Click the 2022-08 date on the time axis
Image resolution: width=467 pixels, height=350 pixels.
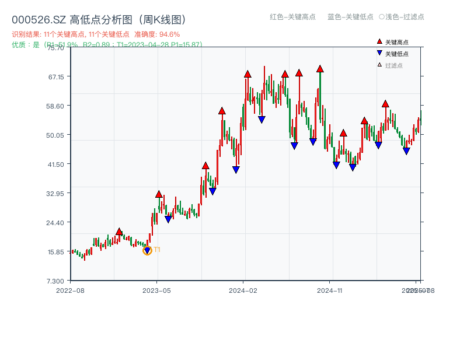pos(70,290)
